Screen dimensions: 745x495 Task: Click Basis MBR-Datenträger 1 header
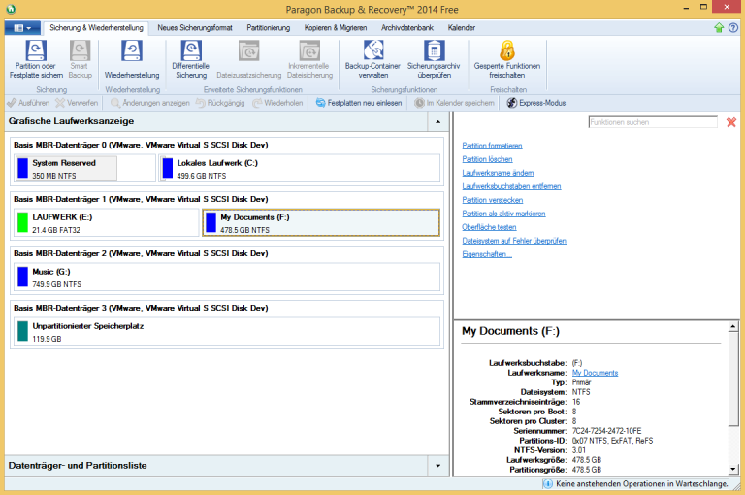141,199
